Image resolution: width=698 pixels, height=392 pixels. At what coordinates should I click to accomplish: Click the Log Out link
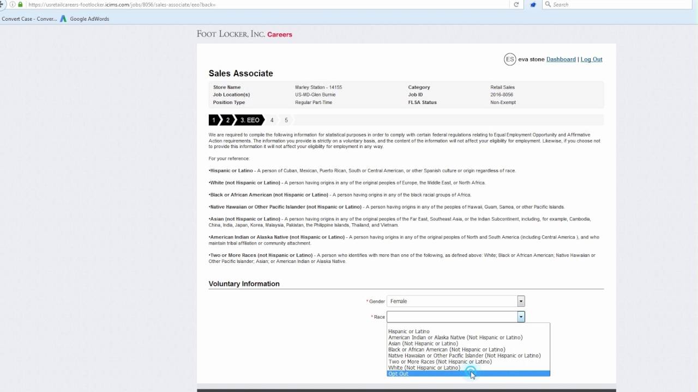591,59
